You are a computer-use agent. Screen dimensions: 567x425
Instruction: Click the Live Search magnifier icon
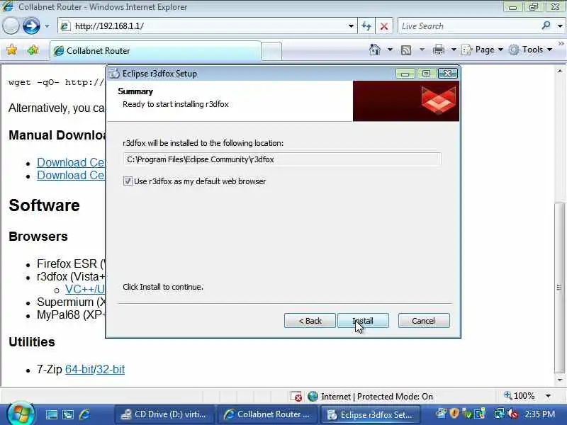tap(546, 25)
